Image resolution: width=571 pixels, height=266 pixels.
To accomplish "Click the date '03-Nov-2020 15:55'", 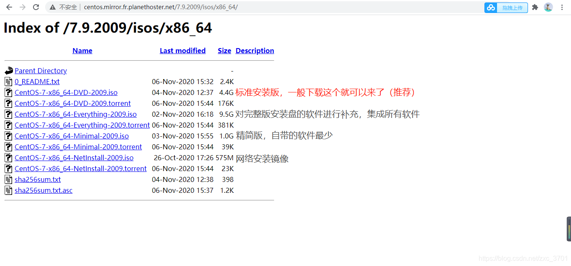I will click(x=183, y=136).
